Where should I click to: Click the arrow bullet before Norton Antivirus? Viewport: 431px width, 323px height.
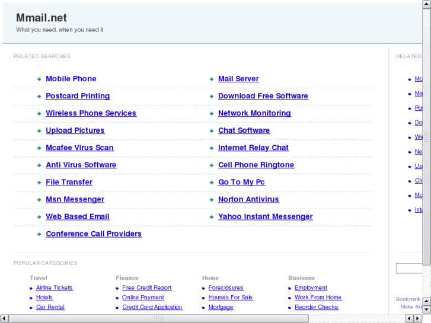(x=212, y=200)
